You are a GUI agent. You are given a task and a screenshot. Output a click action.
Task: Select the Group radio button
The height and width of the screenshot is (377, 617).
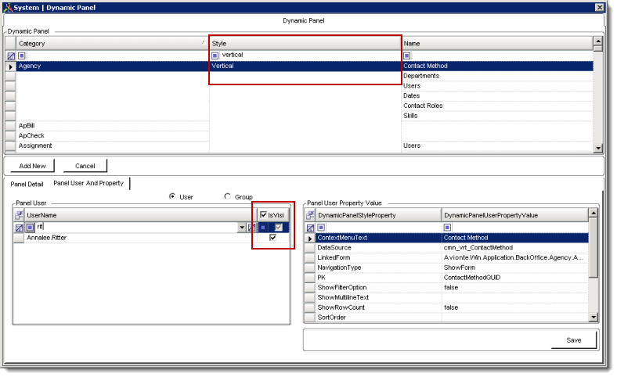tap(228, 197)
